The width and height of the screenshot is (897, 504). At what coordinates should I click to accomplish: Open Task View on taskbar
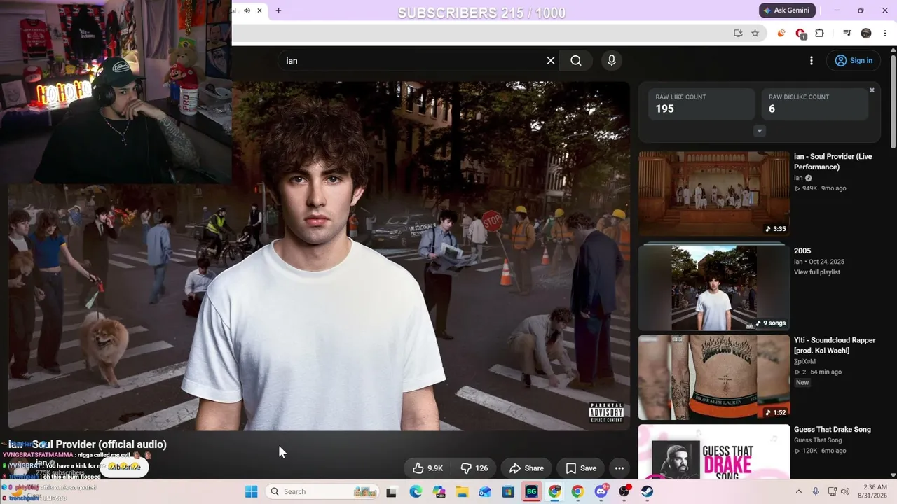coord(392,491)
